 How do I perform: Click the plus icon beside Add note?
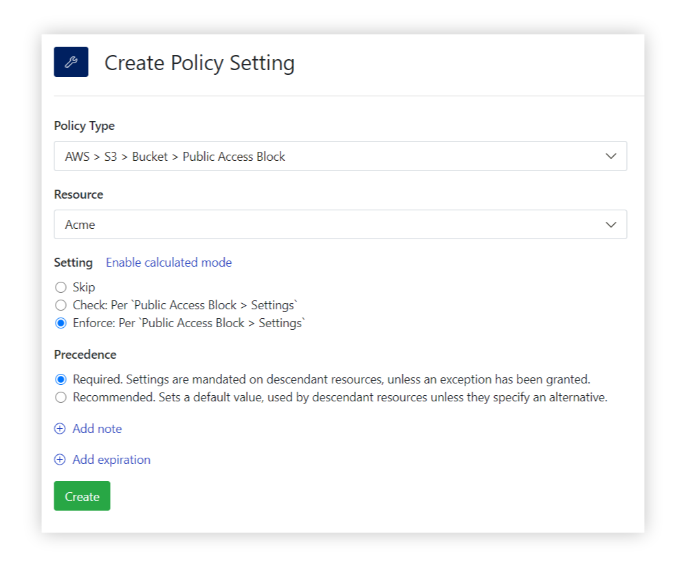tap(60, 428)
